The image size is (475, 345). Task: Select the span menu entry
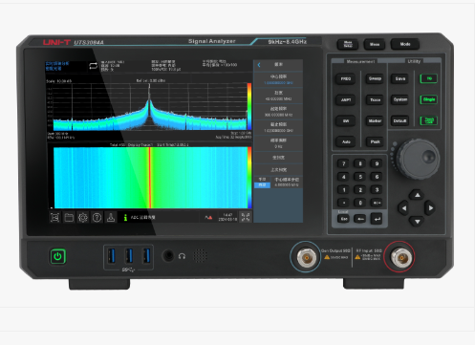278,96
